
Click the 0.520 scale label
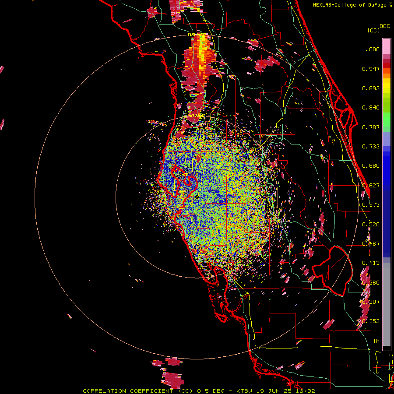(371, 225)
